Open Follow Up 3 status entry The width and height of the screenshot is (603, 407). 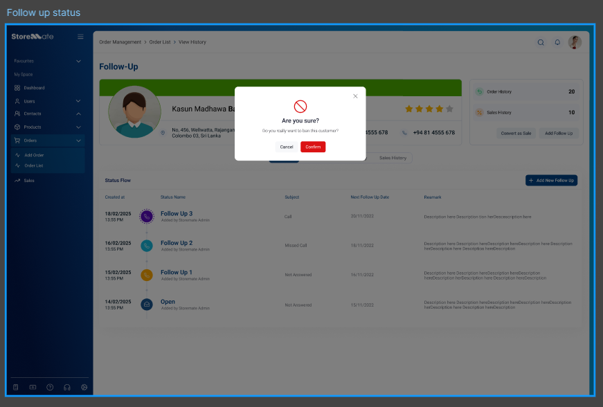177,214
